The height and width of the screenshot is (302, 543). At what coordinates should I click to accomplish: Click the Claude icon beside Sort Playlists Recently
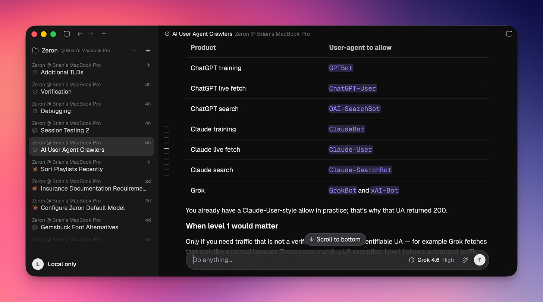coord(35,169)
